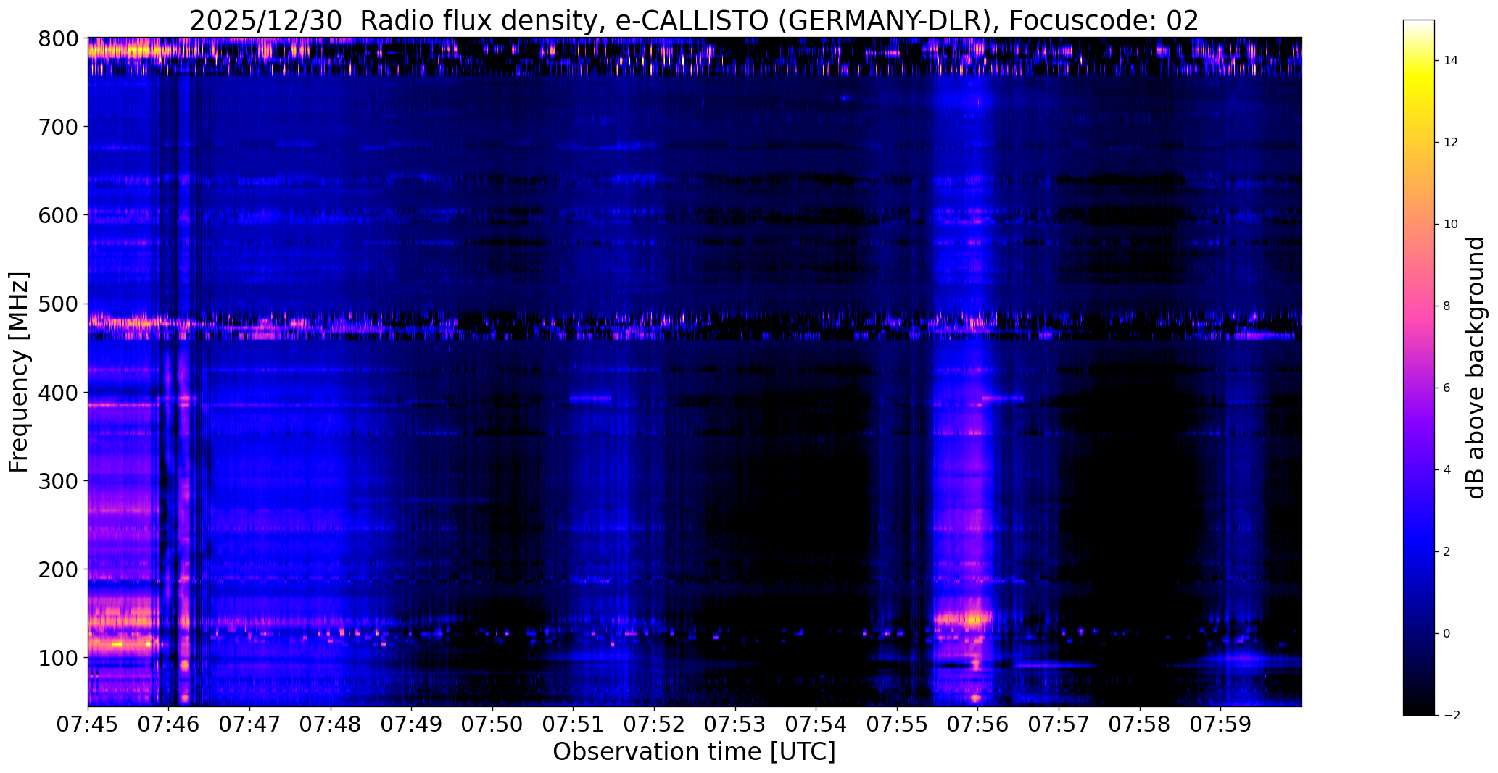Click the 400 frequency tick label
Image resolution: width=1498 pixels, height=773 pixels.
point(57,393)
